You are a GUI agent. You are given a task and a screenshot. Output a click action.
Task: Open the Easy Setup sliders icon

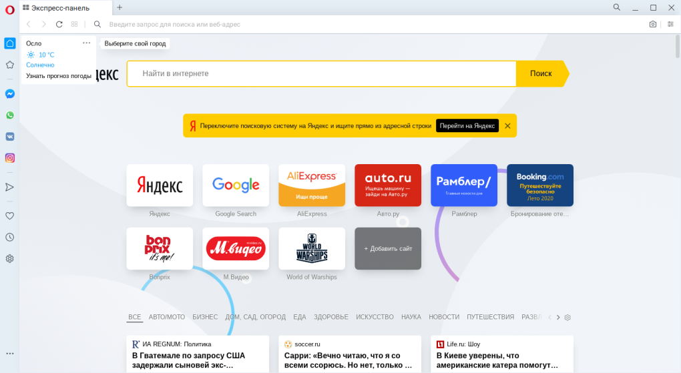670,24
